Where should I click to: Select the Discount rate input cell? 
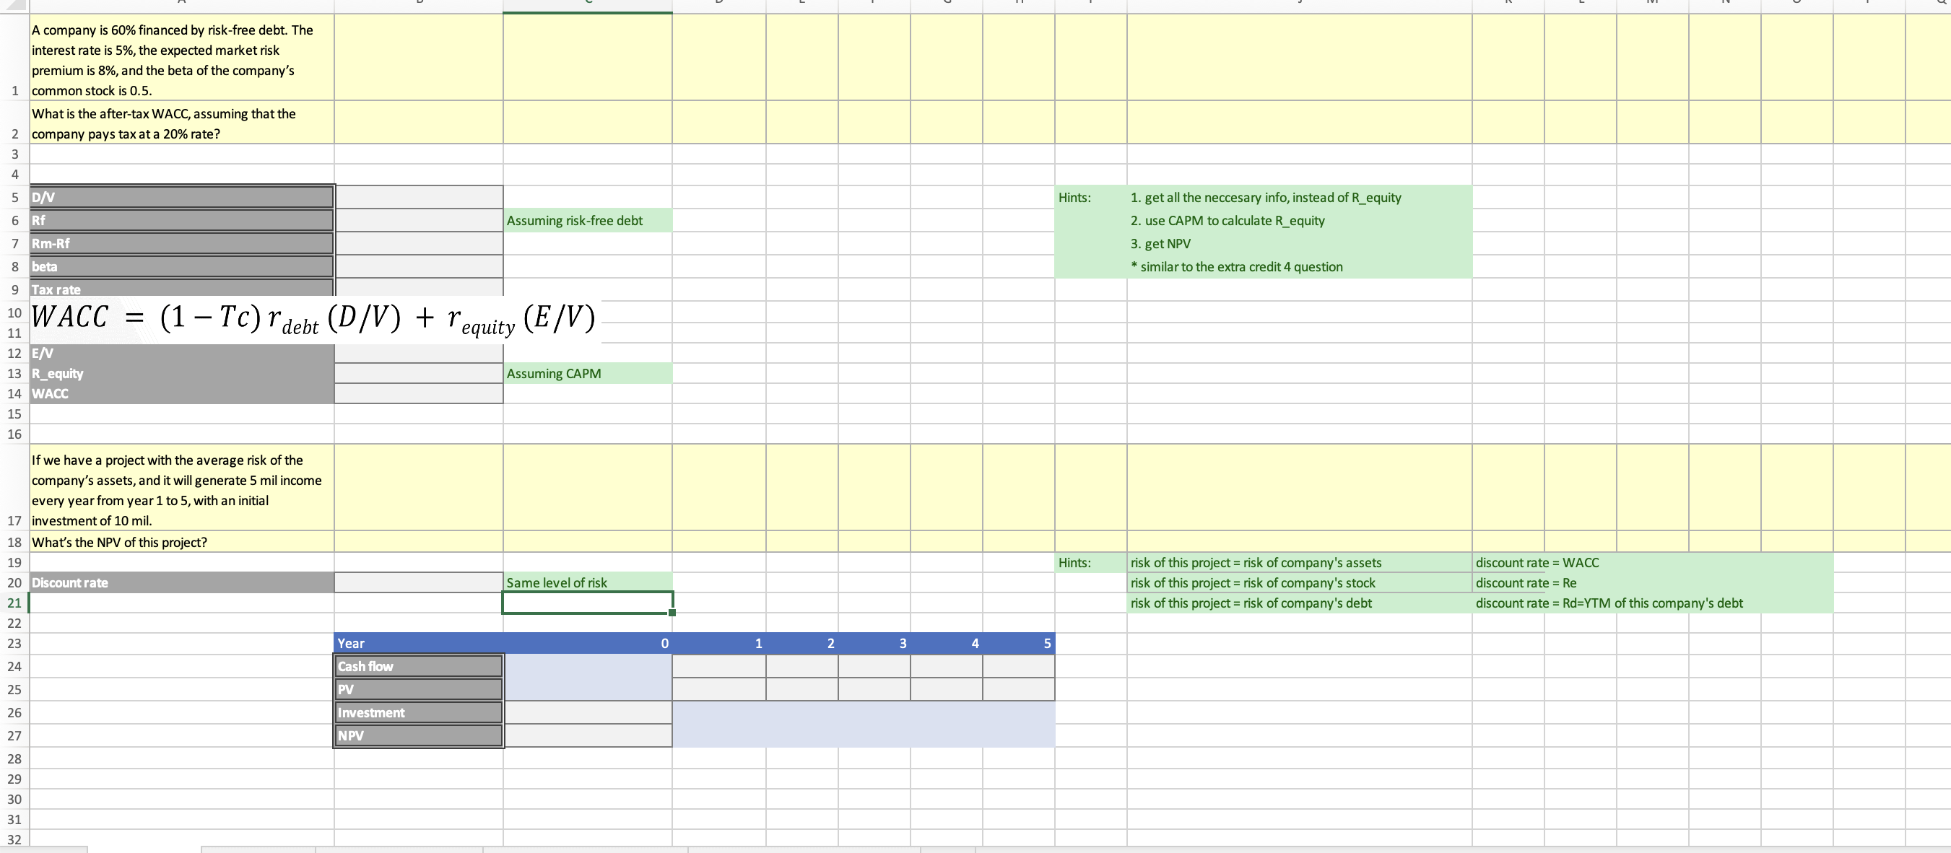[418, 583]
